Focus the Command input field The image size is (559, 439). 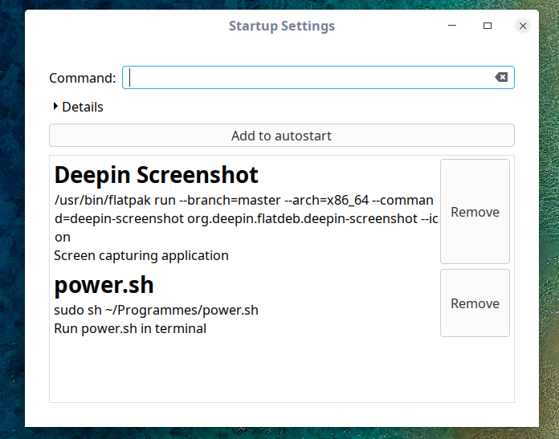coord(318,77)
